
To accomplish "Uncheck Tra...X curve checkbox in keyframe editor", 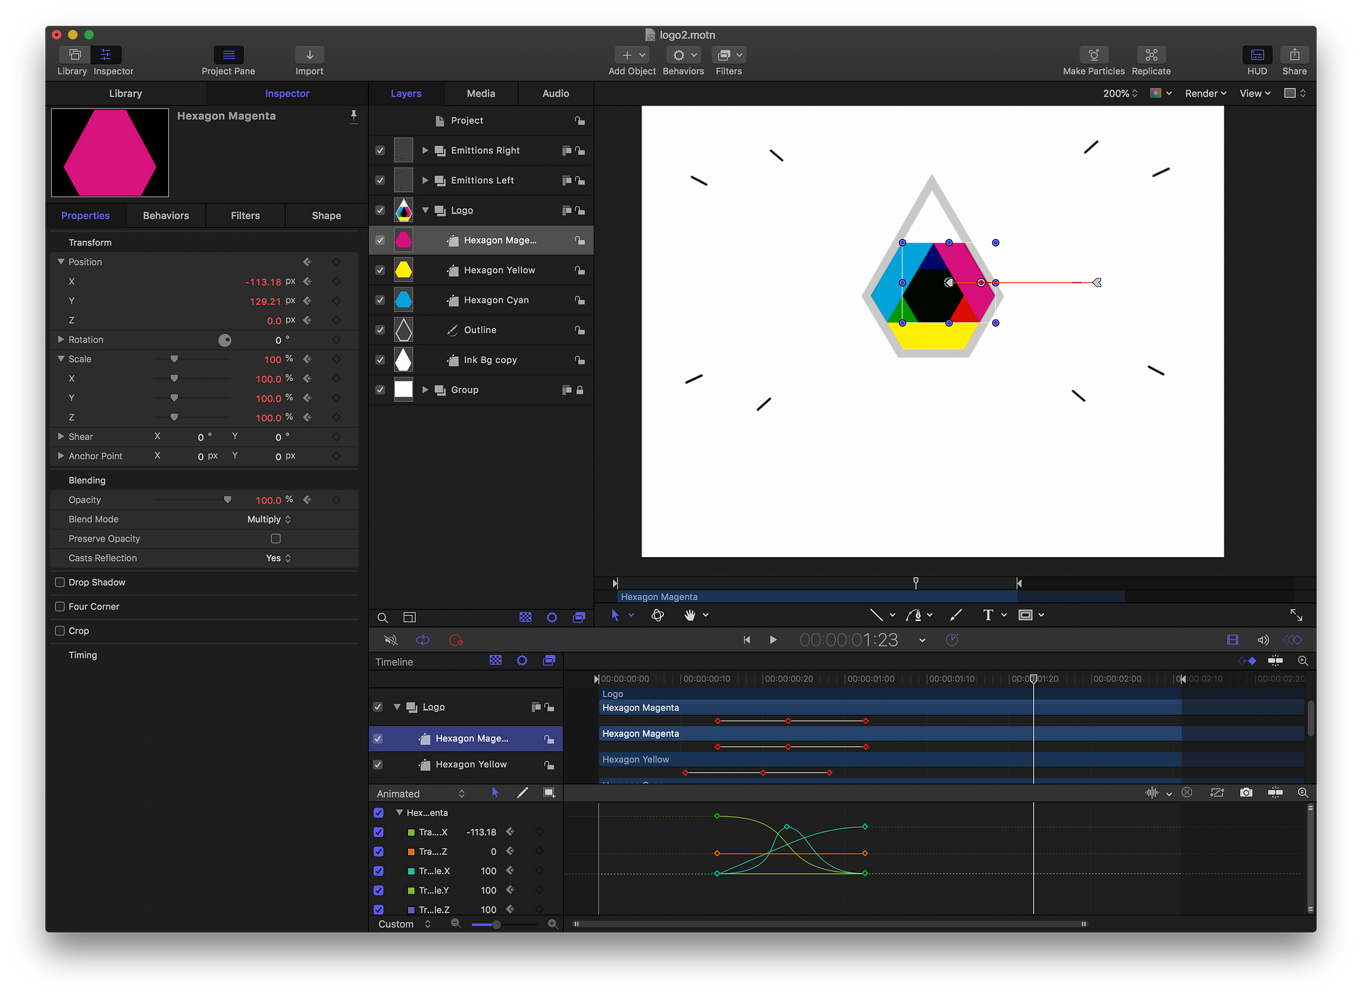I will click(x=379, y=832).
